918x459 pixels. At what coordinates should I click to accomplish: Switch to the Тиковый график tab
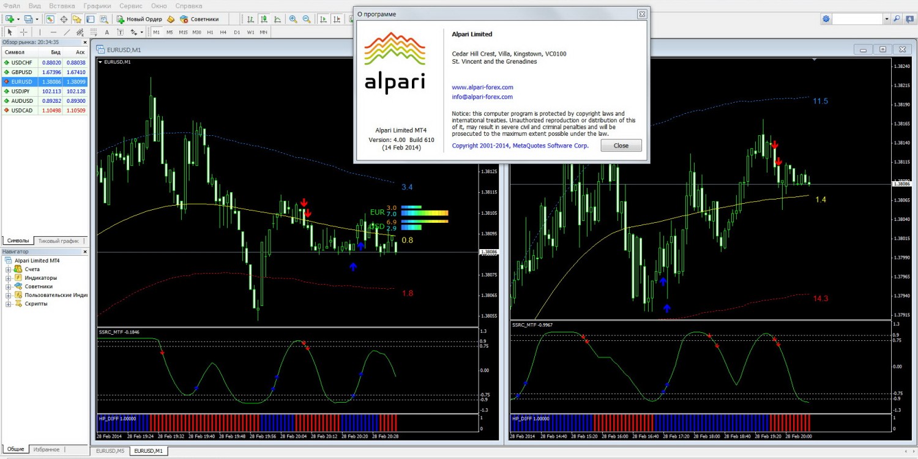[58, 241]
